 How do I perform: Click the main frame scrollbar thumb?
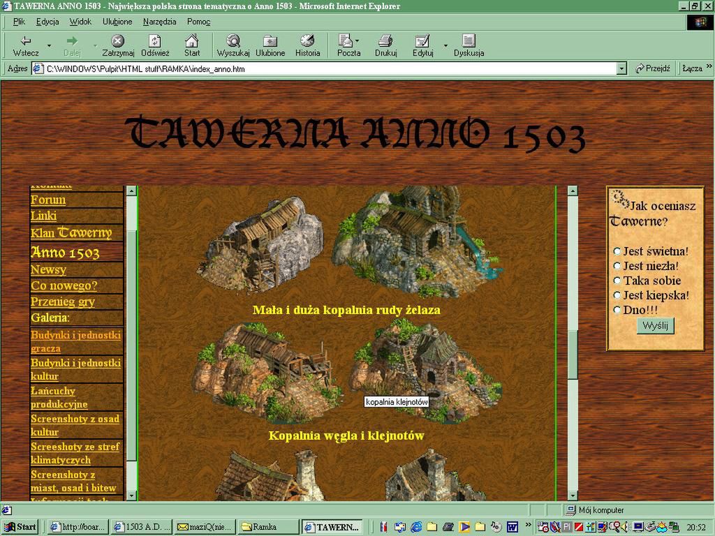tap(573, 355)
